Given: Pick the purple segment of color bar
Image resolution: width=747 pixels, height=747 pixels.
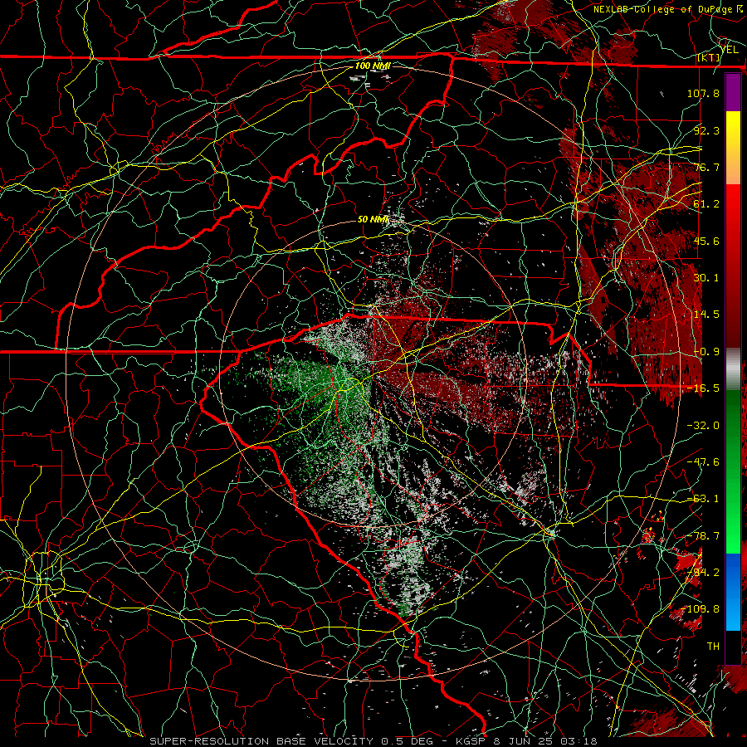Looking at the screenshot, I should (x=733, y=92).
